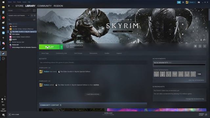This screenshot has width=210, height=118.
Task: Open the Friends menu
Action: (19, 2)
